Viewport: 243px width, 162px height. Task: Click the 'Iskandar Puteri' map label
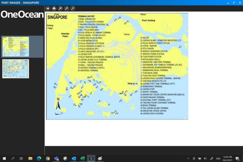tap(65, 35)
